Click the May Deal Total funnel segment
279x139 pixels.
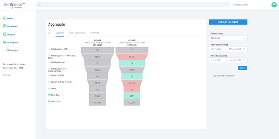coord(97,103)
